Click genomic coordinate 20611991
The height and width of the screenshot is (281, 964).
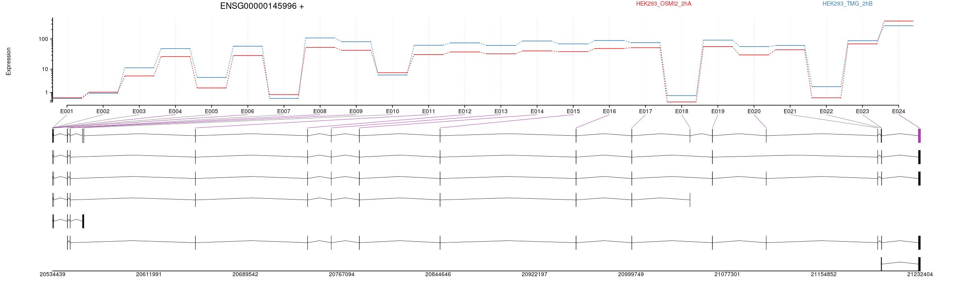pyautogui.click(x=149, y=275)
